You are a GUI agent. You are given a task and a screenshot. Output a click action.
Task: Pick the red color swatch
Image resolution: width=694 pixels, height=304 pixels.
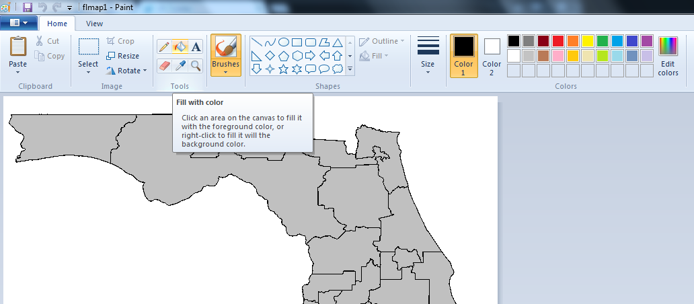point(558,41)
